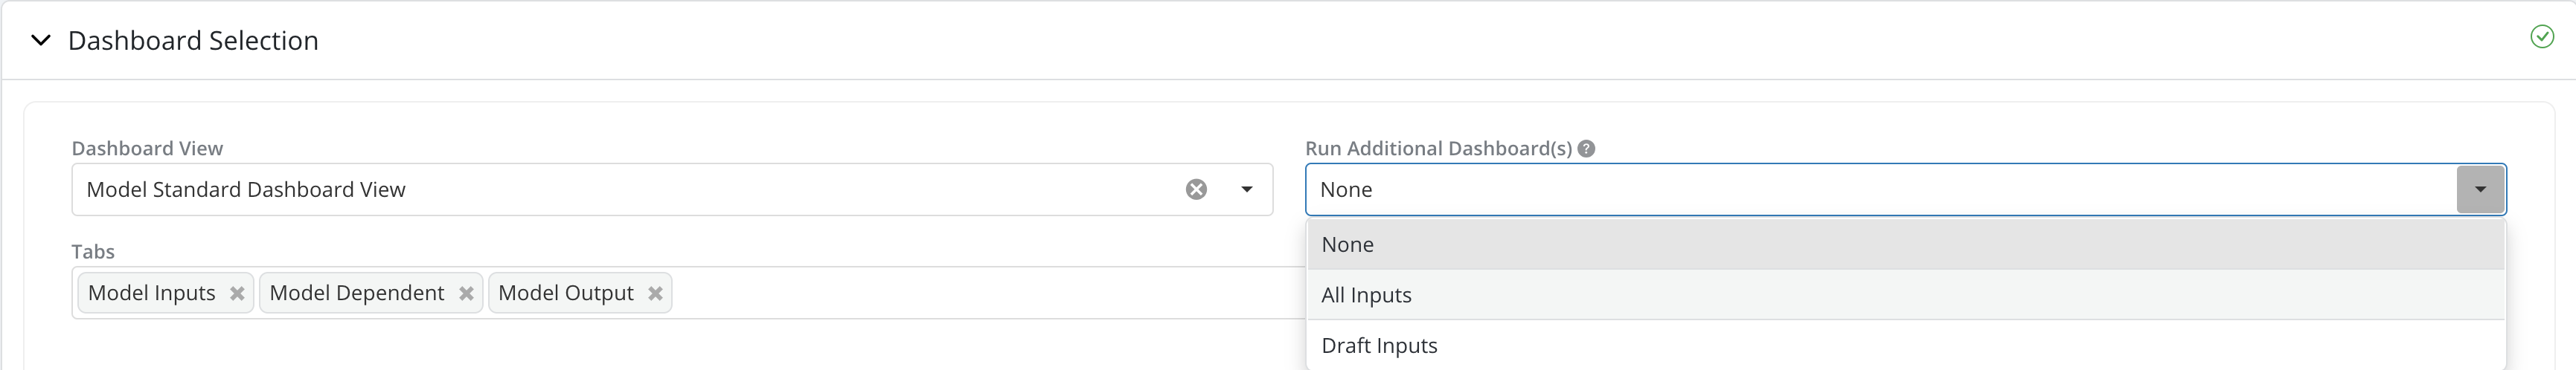Image resolution: width=2576 pixels, height=370 pixels.
Task: Remove the Model Output tab tag
Action: click(x=655, y=293)
